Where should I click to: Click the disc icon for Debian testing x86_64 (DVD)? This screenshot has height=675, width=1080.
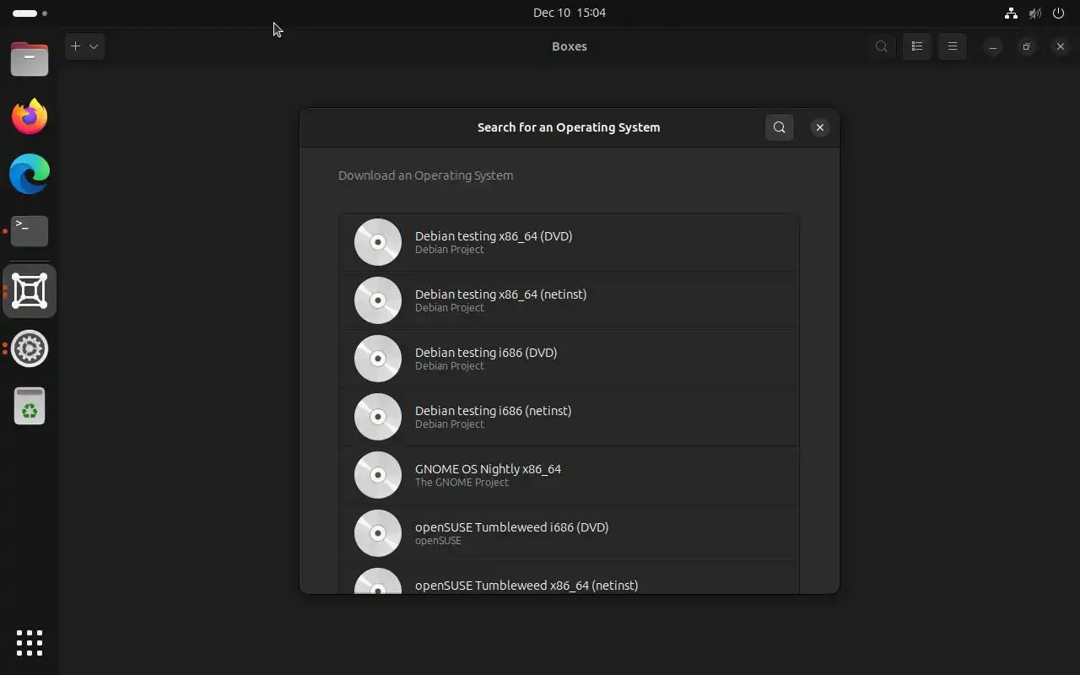pos(378,242)
